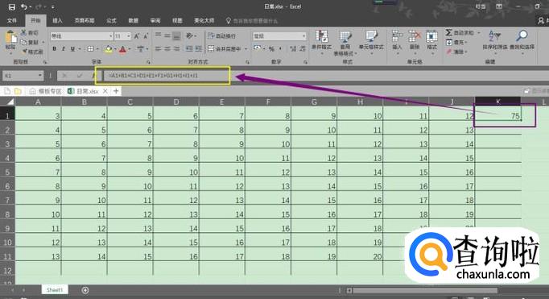Click the red font color icon
The image size is (549, 299).
point(122,49)
